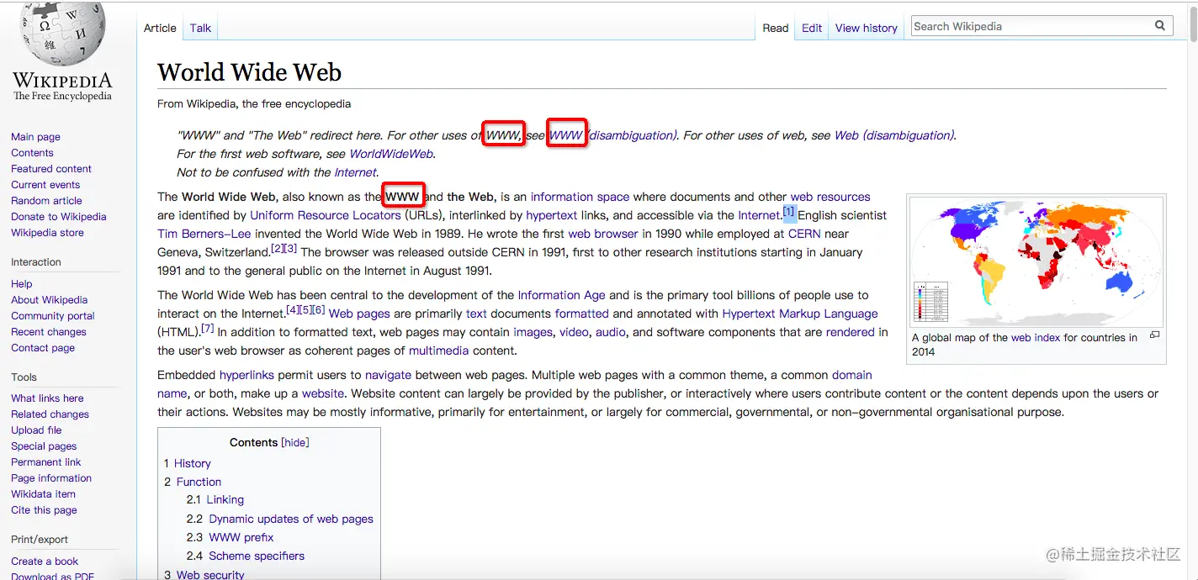Open the web browser link

[x=604, y=234]
